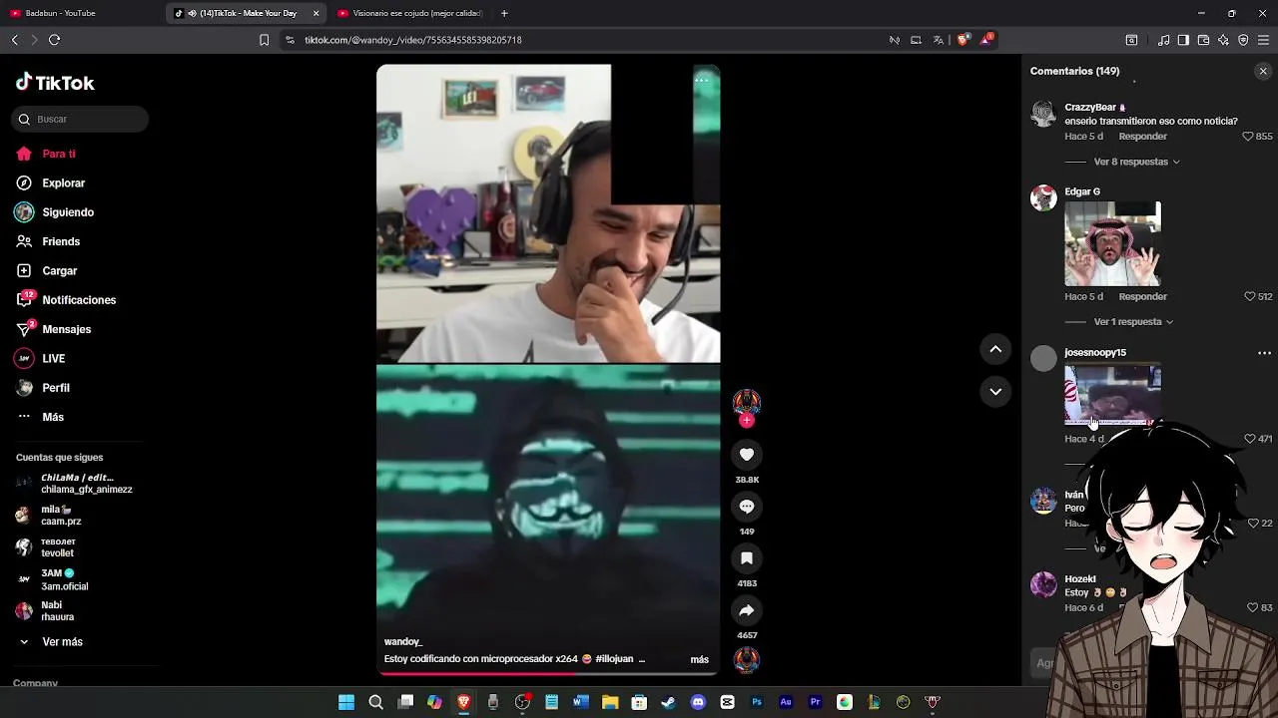This screenshot has width=1278, height=718.
Task: Go to next video with down arrow
Action: click(995, 392)
